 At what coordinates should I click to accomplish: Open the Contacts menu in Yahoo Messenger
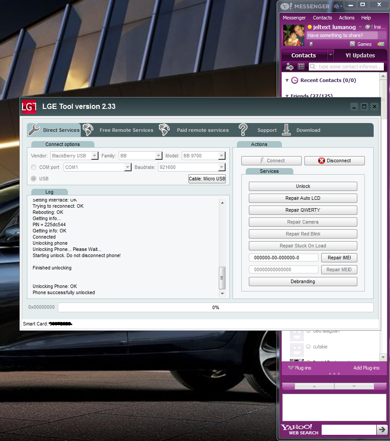tap(322, 18)
